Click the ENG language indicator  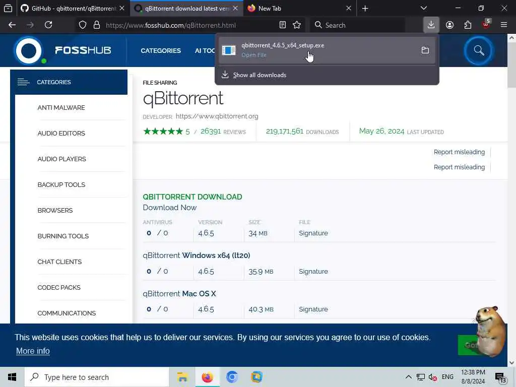(447, 377)
